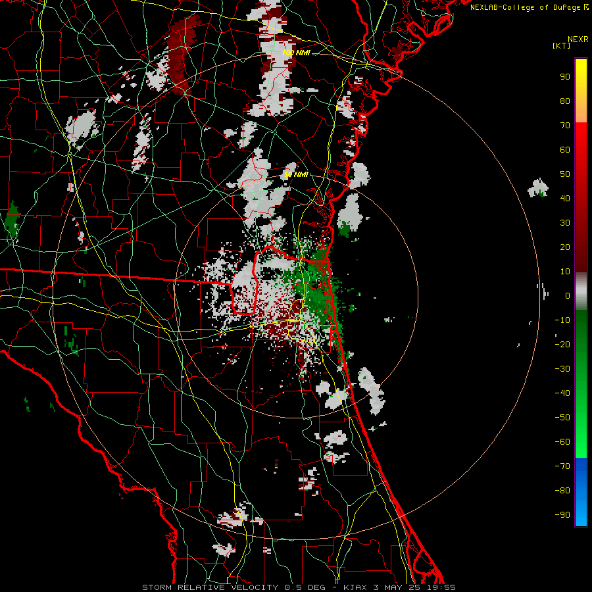The image size is (592, 592).
Task: Click the Storm Relative Velocity caption text
Action: click(299, 587)
